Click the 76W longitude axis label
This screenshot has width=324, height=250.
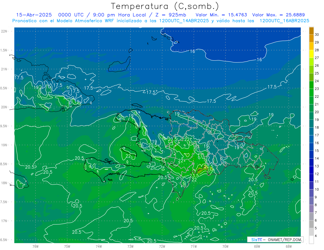(35, 246)
